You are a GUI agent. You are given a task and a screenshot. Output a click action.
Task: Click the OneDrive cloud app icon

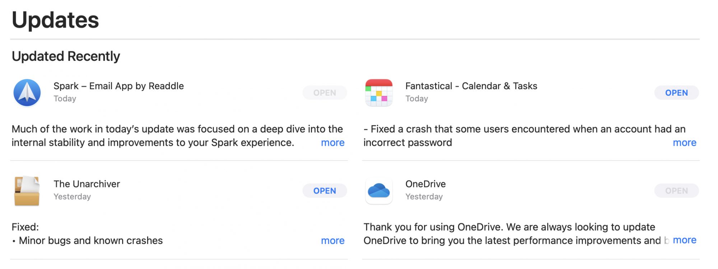pos(379,191)
